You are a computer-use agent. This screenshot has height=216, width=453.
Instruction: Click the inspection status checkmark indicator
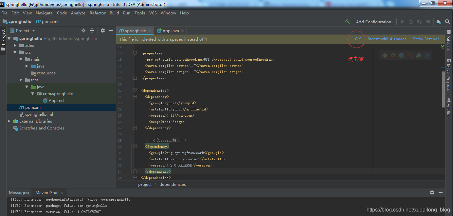[x=443, y=47]
